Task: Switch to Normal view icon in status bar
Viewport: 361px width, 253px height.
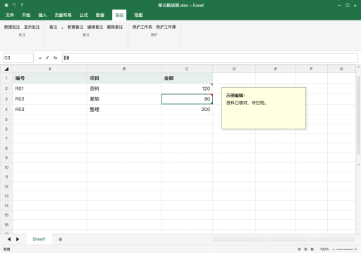Action: [299, 249]
